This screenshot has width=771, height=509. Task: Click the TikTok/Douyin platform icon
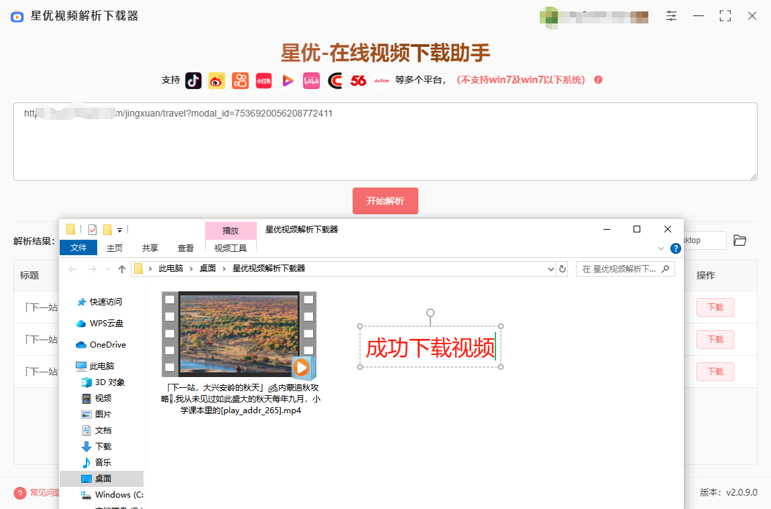[x=193, y=80]
